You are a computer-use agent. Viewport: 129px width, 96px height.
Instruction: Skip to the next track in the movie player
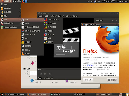tap(51, 74)
